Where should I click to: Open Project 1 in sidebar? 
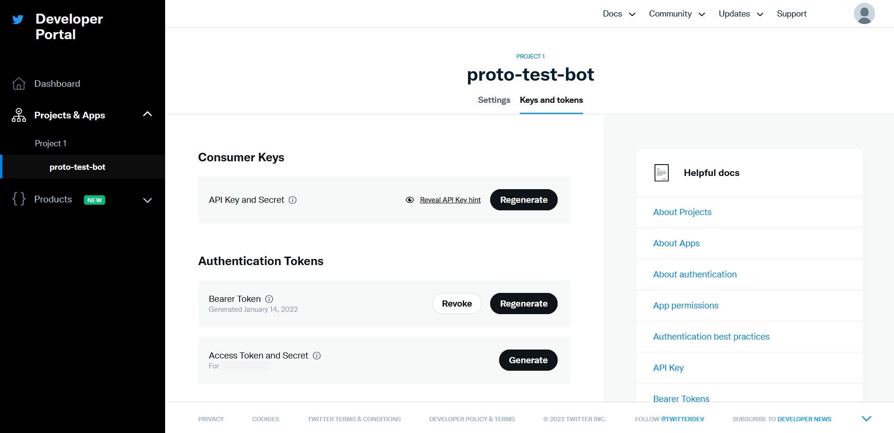coord(50,143)
